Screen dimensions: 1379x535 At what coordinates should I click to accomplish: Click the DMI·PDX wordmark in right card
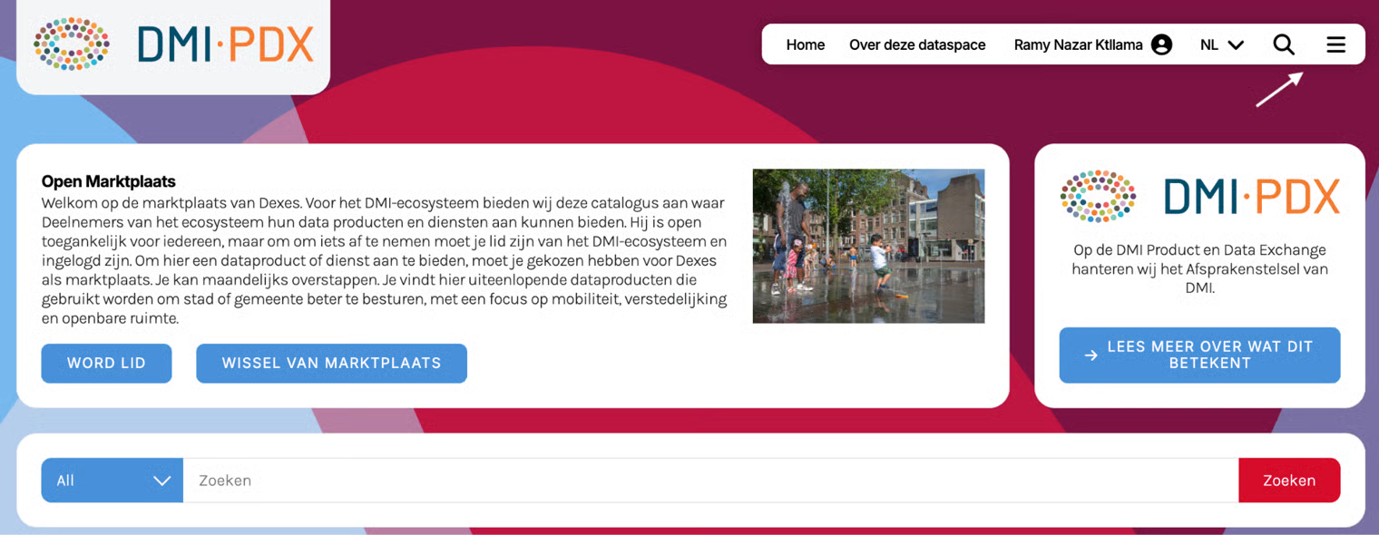point(1251,196)
